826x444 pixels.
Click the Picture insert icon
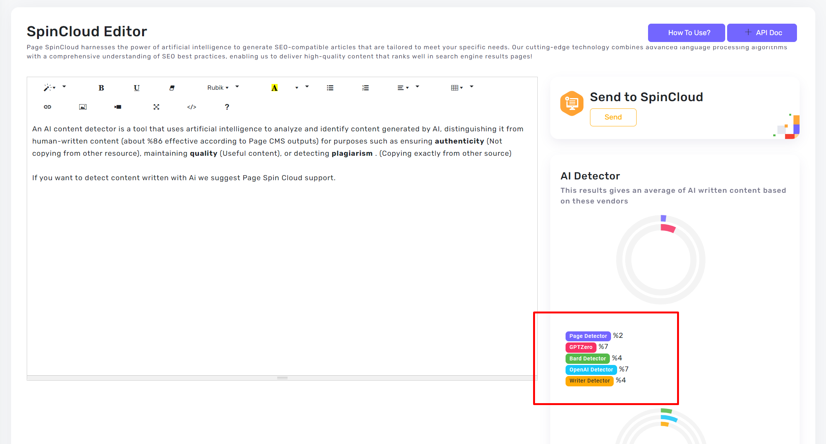click(83, 107)
